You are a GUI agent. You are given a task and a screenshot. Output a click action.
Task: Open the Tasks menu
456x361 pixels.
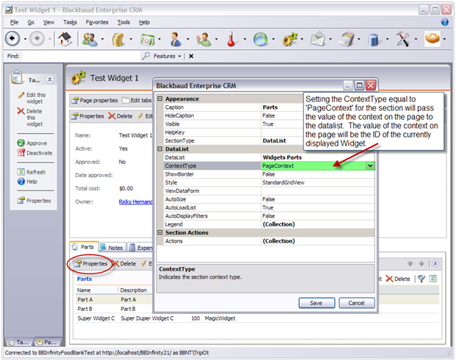[x=70, y=22]
